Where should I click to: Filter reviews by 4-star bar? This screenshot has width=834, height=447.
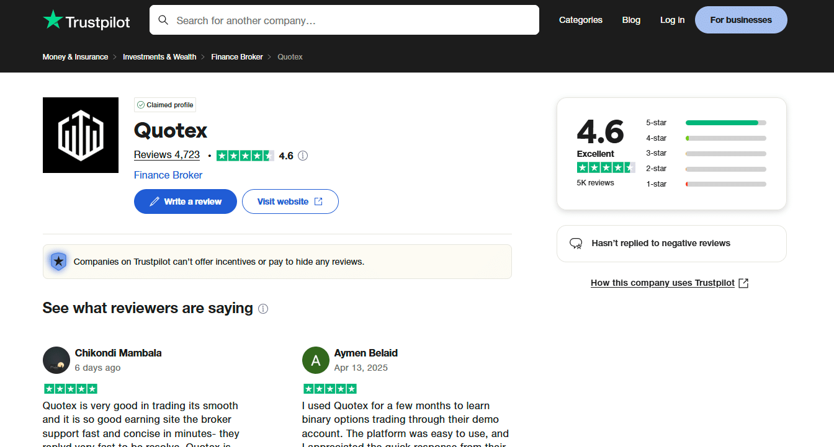pos(726,138)
